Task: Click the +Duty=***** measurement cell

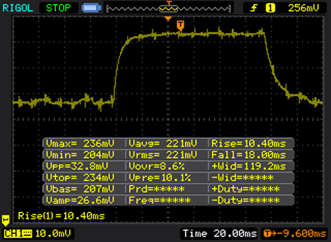Action: (x=245, y=189)
